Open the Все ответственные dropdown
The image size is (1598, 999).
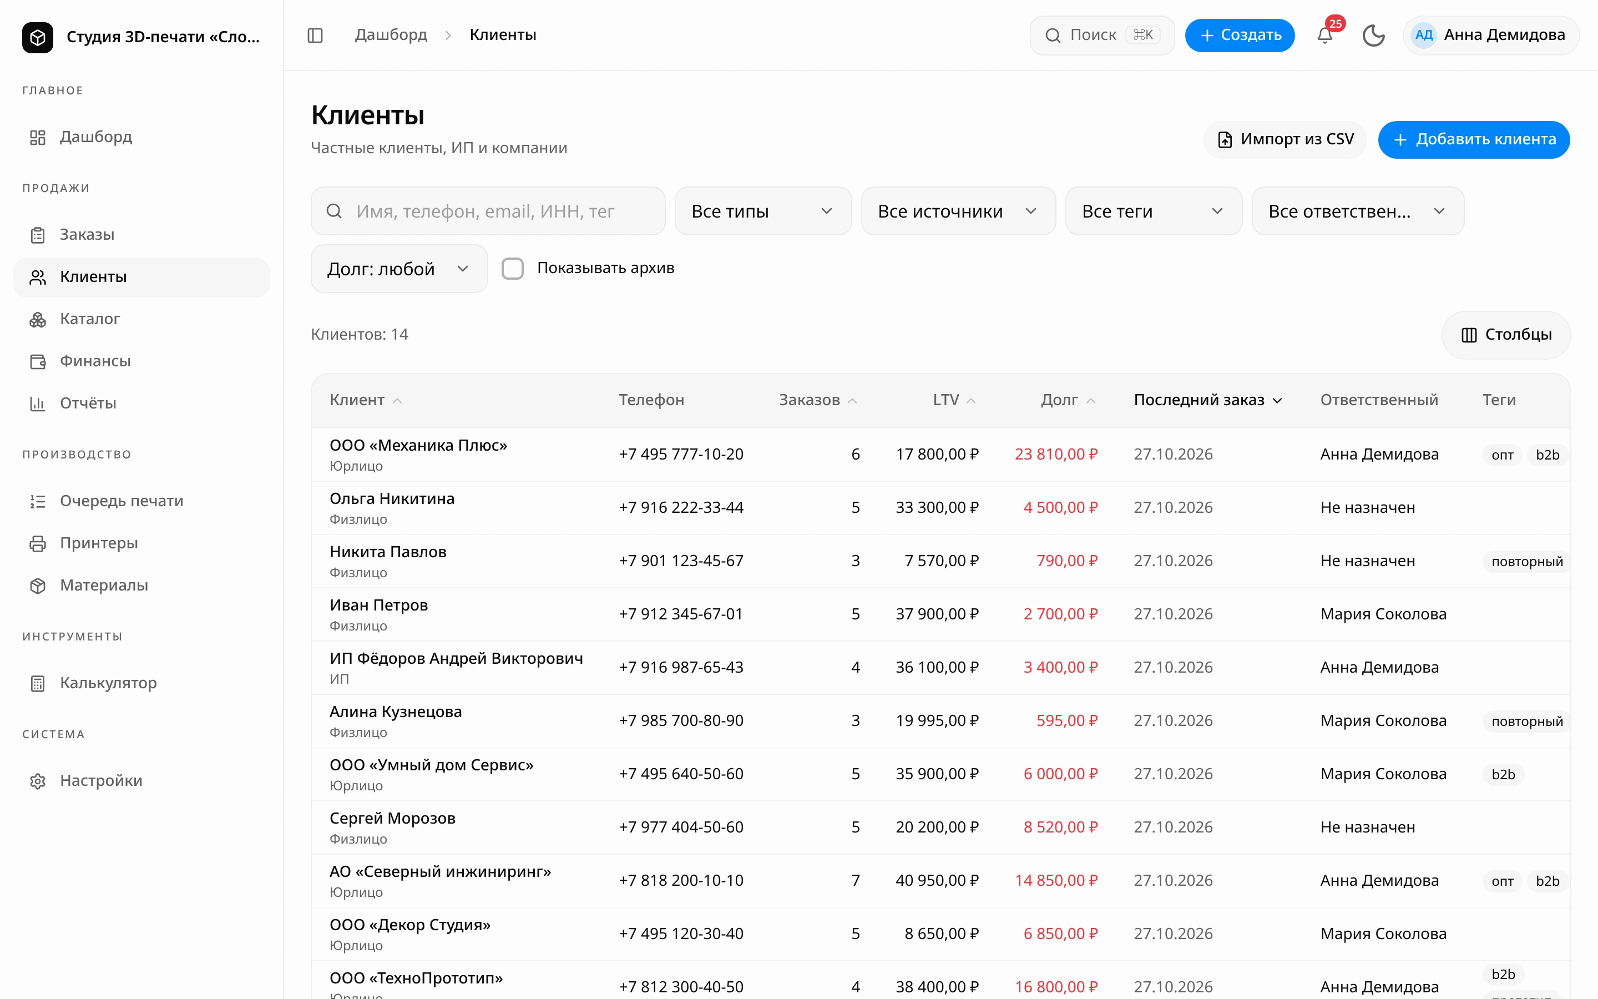point(1358,211)
